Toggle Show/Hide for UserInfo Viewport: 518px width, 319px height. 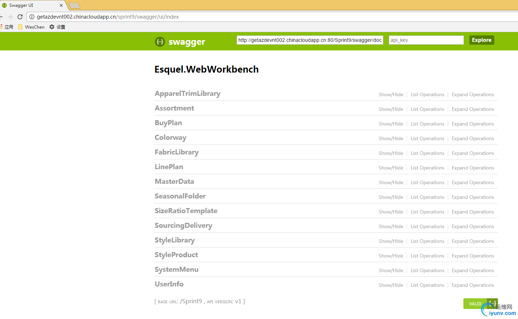pos(391,285)
